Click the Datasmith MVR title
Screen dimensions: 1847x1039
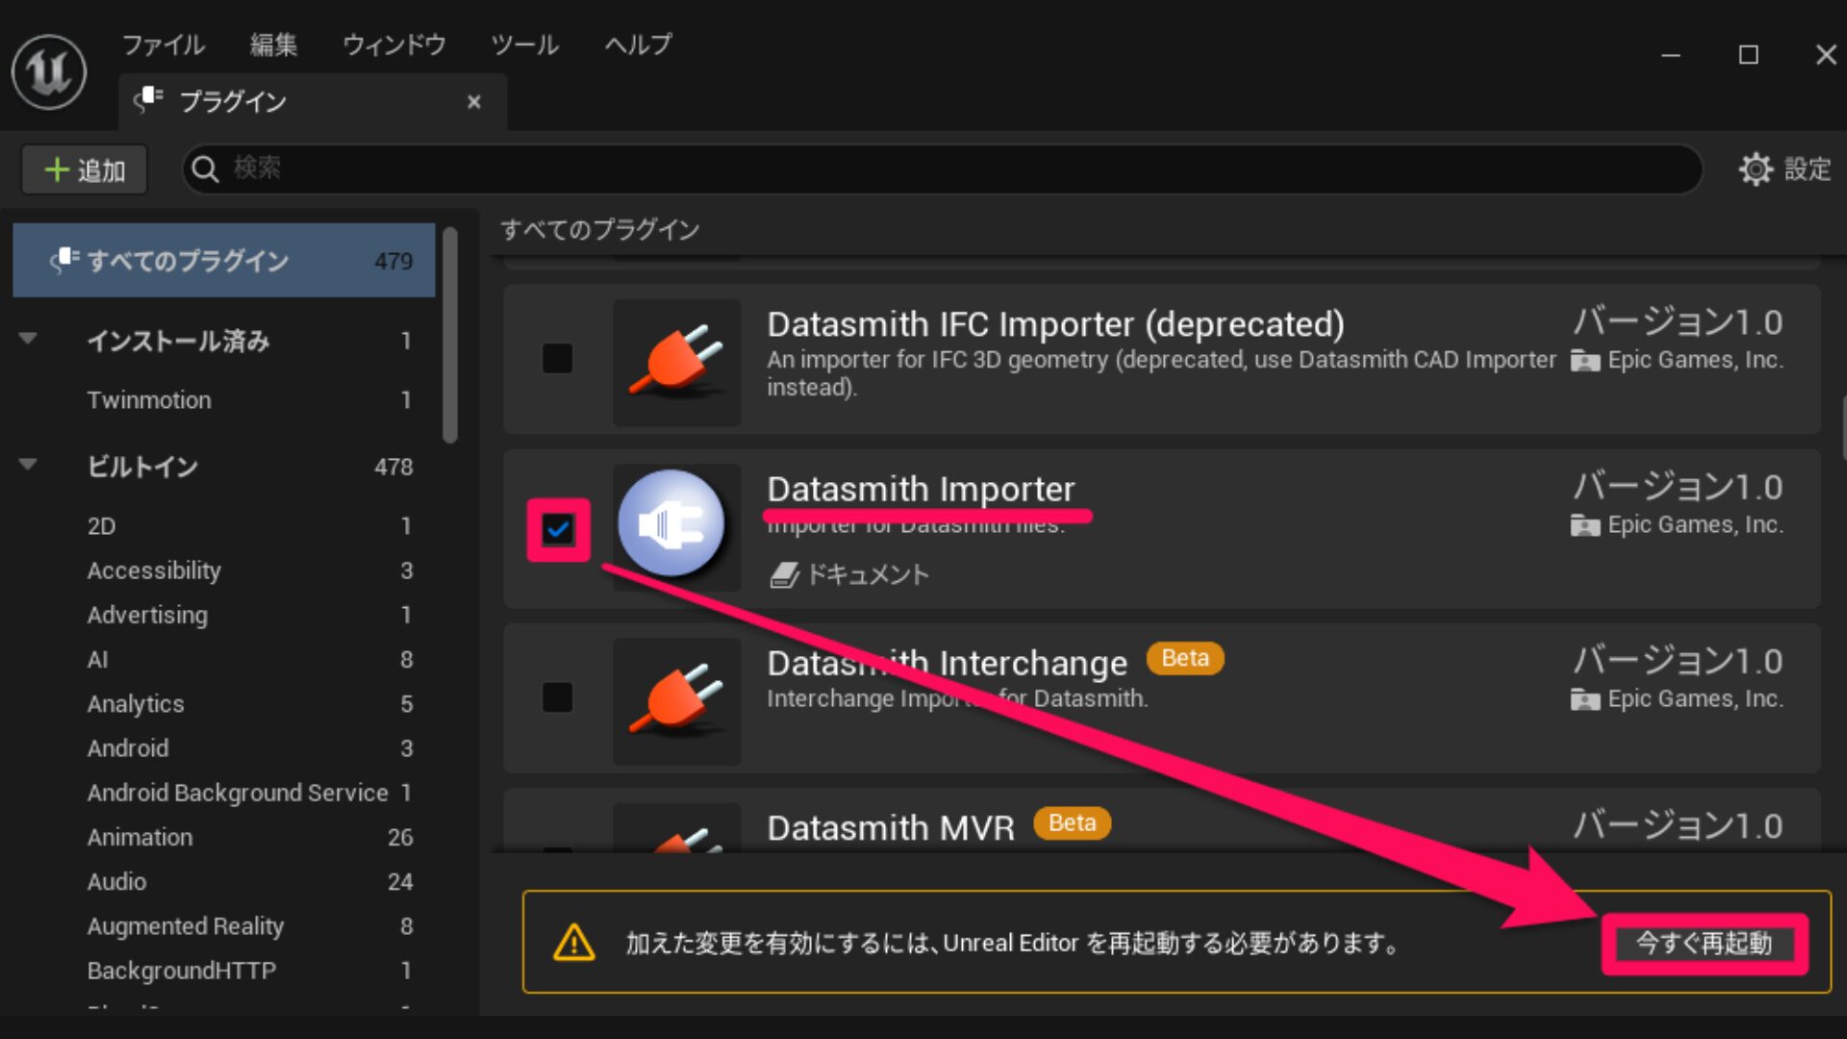click(x=891, y=827)
